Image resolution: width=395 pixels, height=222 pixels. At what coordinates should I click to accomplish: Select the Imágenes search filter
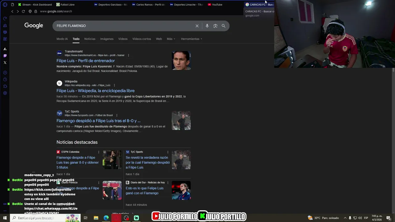pyautogui.click(x=107, y=39)
